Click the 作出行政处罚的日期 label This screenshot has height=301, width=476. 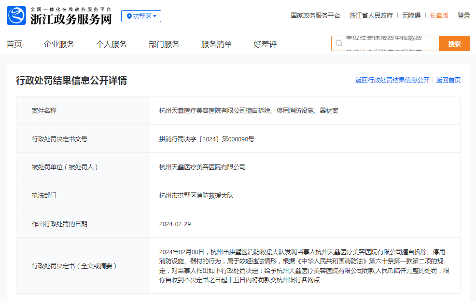click(x=59, y=224)
